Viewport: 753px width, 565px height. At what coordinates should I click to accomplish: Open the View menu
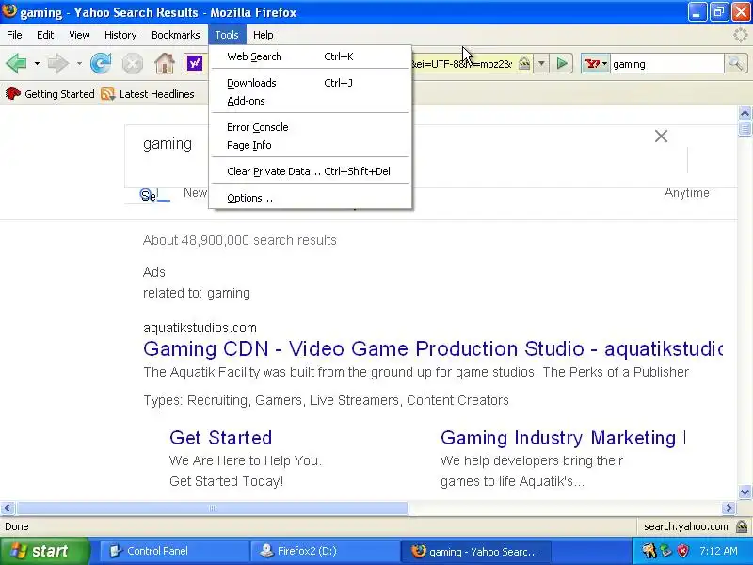pyautogui.click(x=79, y=35)
